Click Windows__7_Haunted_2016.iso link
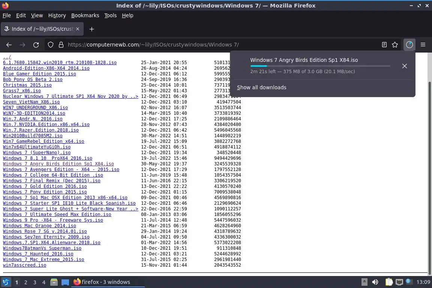 [x=38, y=254]
